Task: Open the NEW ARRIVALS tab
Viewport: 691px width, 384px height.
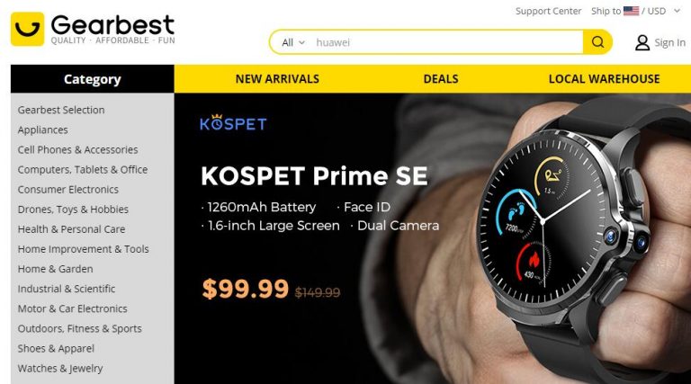Action: tap(277, 79)
